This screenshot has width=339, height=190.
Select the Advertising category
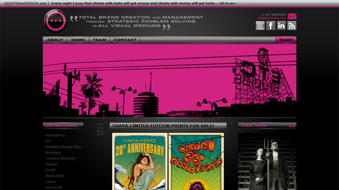[55, 135]
